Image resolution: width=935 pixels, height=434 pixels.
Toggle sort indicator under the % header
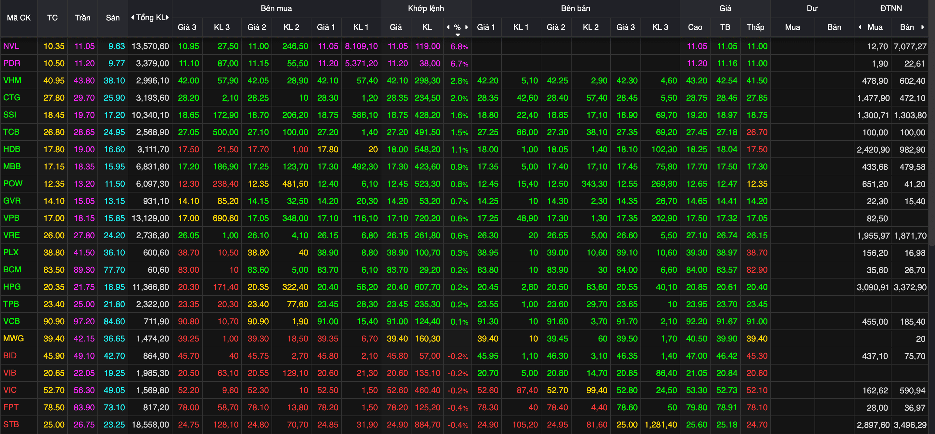pyautogui.click(x=458, y=35)
